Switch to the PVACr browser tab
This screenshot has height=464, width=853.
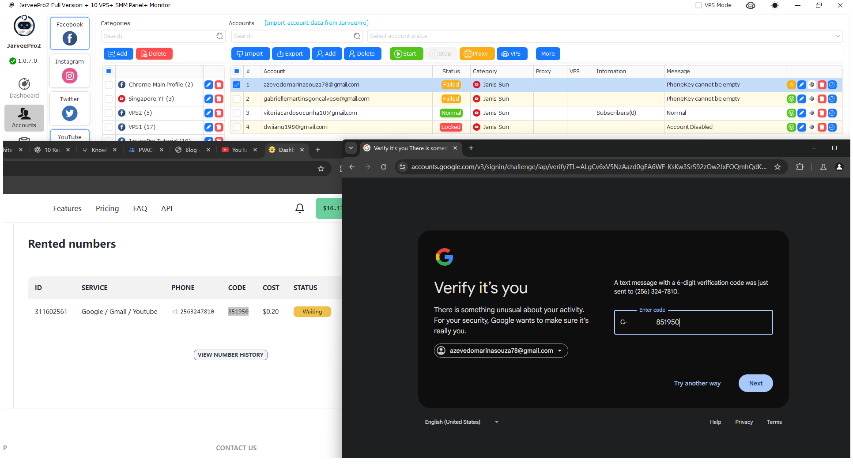[x=145, y=150]
